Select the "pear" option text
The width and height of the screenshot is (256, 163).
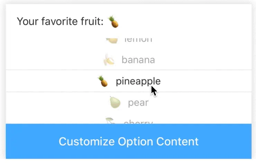click(138, 103)
